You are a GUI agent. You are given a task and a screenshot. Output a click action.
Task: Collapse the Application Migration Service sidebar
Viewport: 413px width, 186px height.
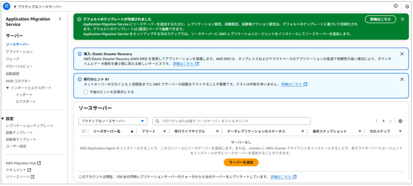[x=60, y=19]
